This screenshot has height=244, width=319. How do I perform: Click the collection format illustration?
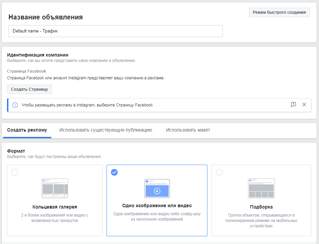[x=261, y=188]
